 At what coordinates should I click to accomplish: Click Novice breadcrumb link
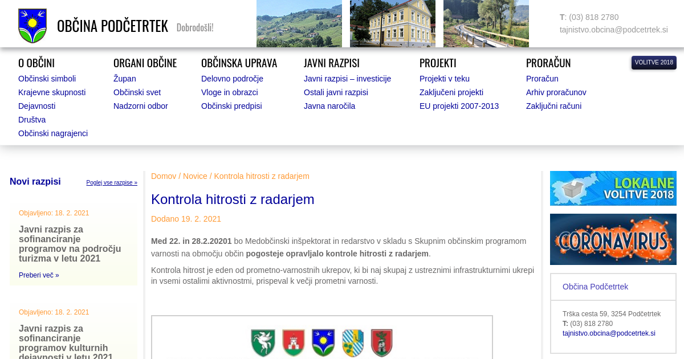coord(195,176)
